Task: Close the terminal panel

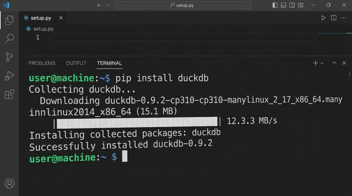Action: point(344,63)
